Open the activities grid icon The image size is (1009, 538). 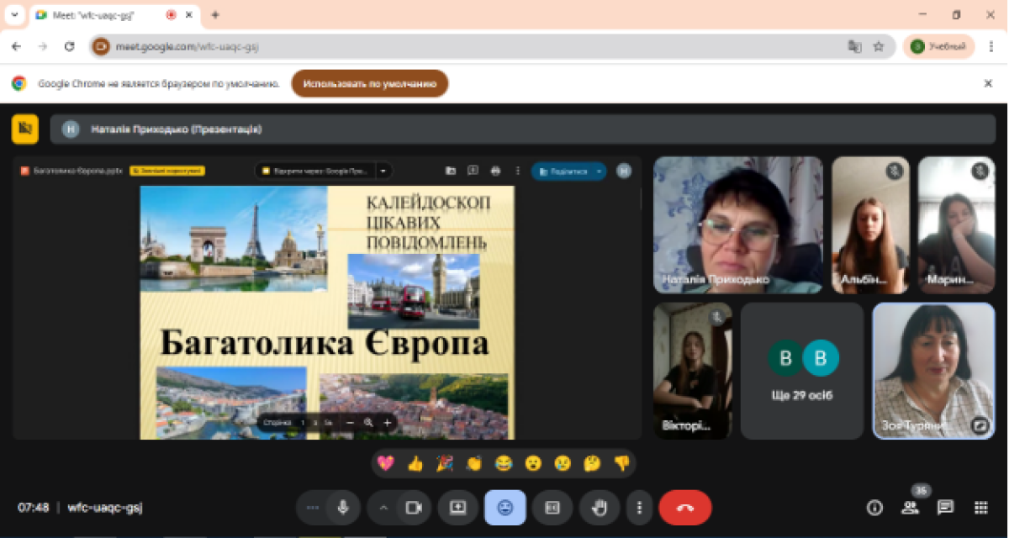[980, 508]
